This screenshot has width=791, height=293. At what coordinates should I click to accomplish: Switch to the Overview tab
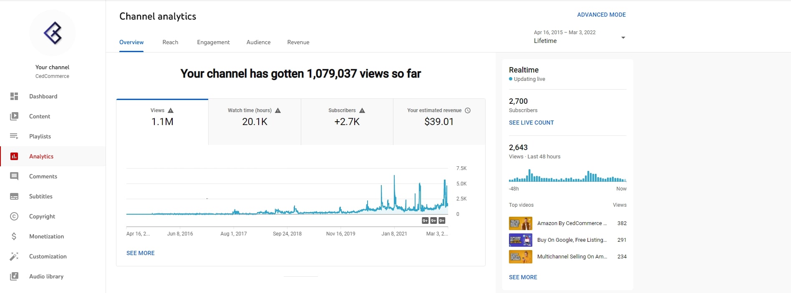(x=131, y=42)
